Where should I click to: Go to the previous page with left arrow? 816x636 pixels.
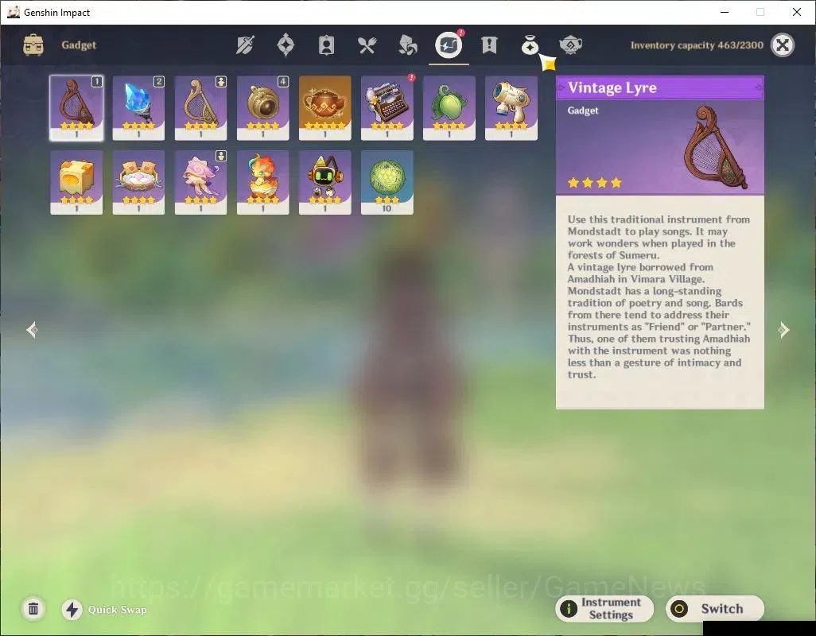coord(33,330)
